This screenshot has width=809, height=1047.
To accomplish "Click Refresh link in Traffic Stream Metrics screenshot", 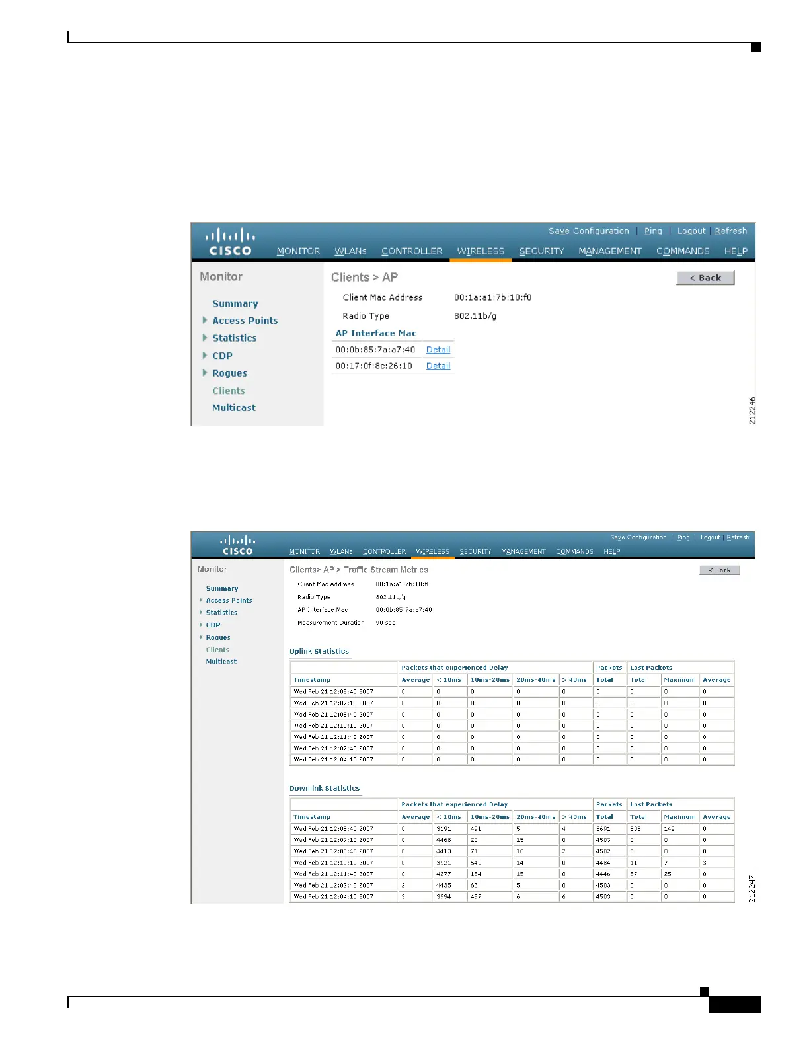I will click(738, 537).
